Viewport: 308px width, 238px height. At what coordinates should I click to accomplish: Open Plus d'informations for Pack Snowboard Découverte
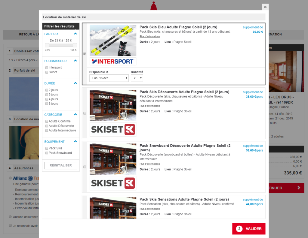[x=149, y=164]
